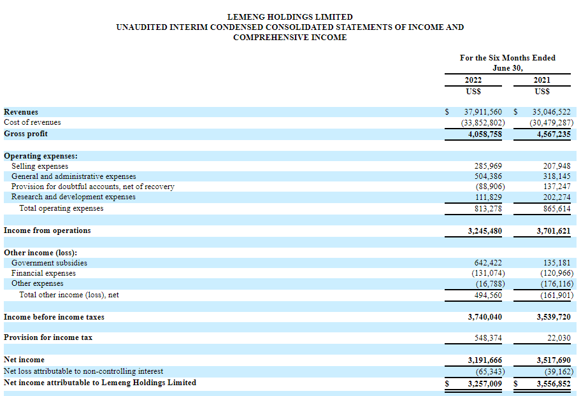
Task: Click net income value 3,191,666
Action: pyautogui.click(x=485, y=360)
